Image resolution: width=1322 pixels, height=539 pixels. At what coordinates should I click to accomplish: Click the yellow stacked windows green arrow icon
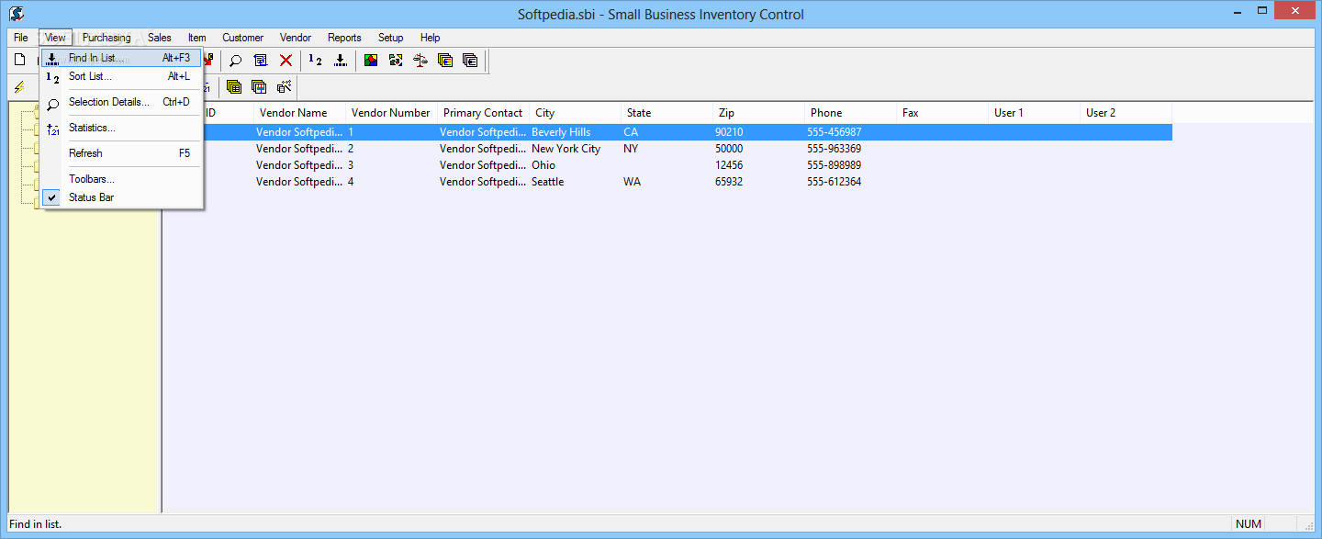[445, 61]
